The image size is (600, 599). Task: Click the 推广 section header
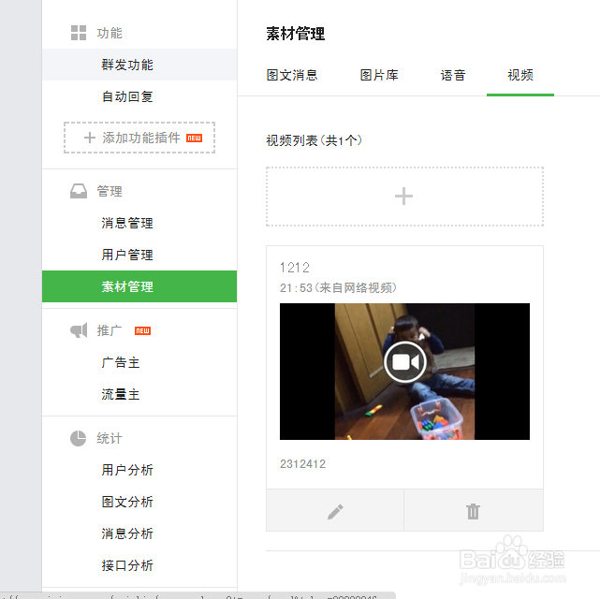pos(110,330)
